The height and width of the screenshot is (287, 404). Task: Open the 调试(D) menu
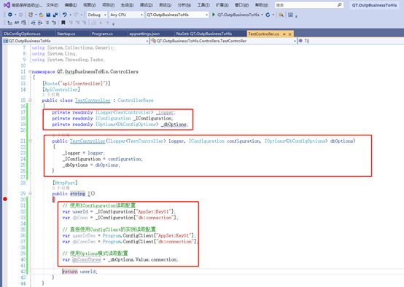point(147,5)
